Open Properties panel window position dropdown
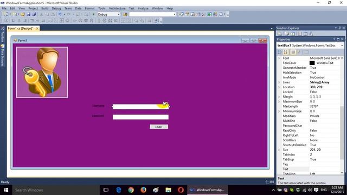347x195 pixels. pyautogui.click(x=334, y=39)
